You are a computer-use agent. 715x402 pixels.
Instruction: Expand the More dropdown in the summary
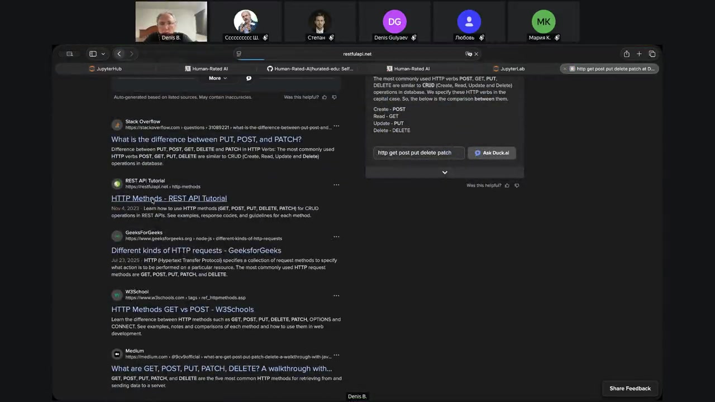217,78
